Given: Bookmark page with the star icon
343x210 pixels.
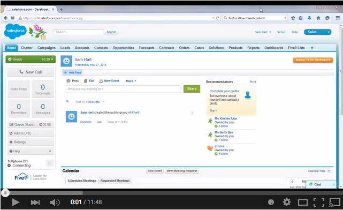Looking at the screenshot, I should 293,18.
